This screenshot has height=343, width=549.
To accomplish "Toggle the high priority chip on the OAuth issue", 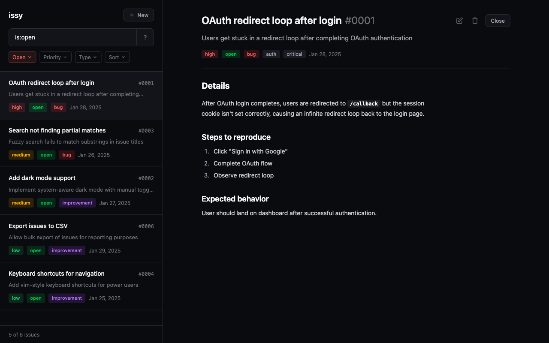I will 17,107.
